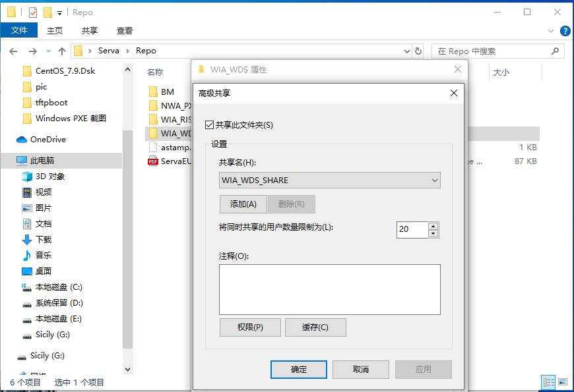Viewport: 574px width, 392px height.
Task: Click the up one level arrow
Action: 62,51
